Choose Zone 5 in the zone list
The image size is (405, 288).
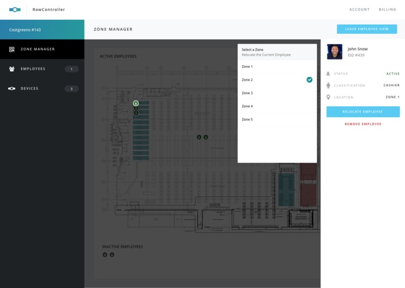[x=277, y=120]
